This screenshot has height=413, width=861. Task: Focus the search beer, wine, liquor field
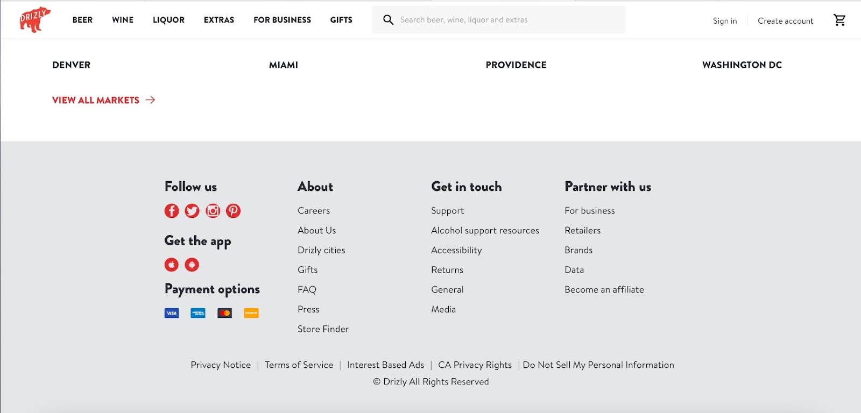coord(499,20)
